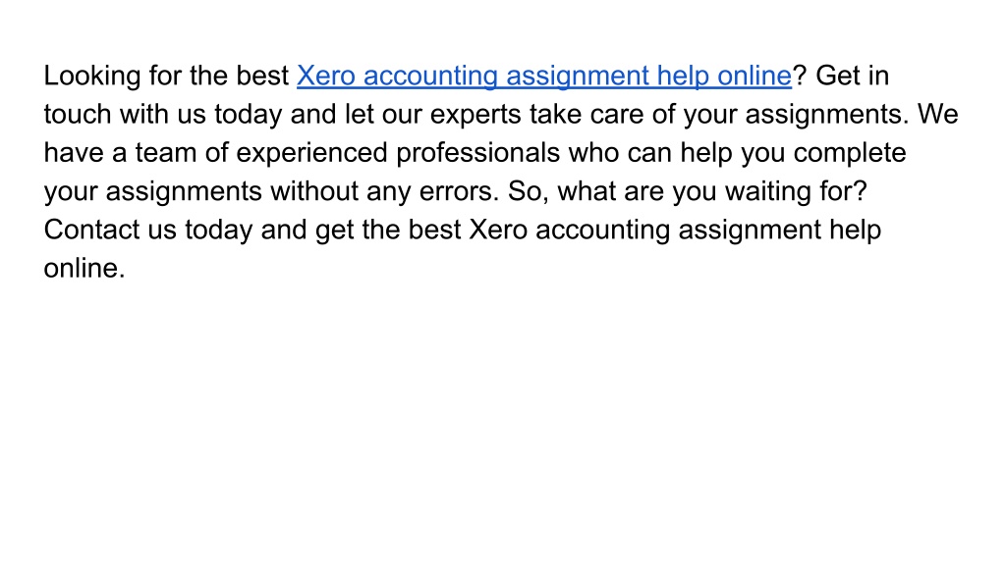Click the word "complete" ending the third line
Viewport: 1006px width, 565px height.
[850, 154]
